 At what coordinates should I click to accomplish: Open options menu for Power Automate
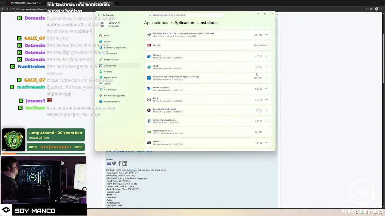coord(266,89)
